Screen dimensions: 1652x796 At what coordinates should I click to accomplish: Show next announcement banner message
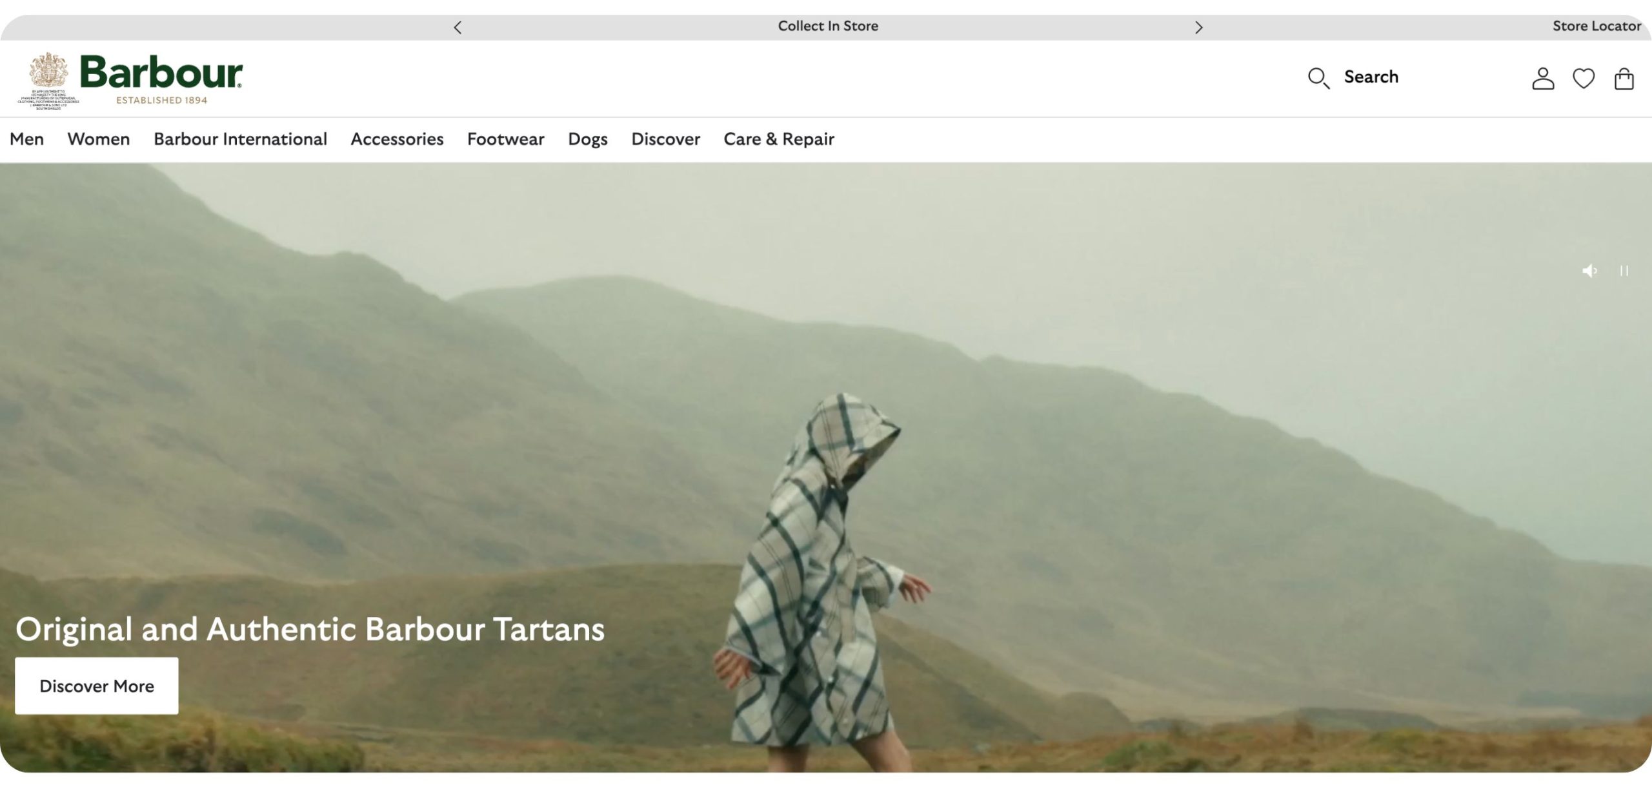pyautogui.click(x=1198, y=27)
